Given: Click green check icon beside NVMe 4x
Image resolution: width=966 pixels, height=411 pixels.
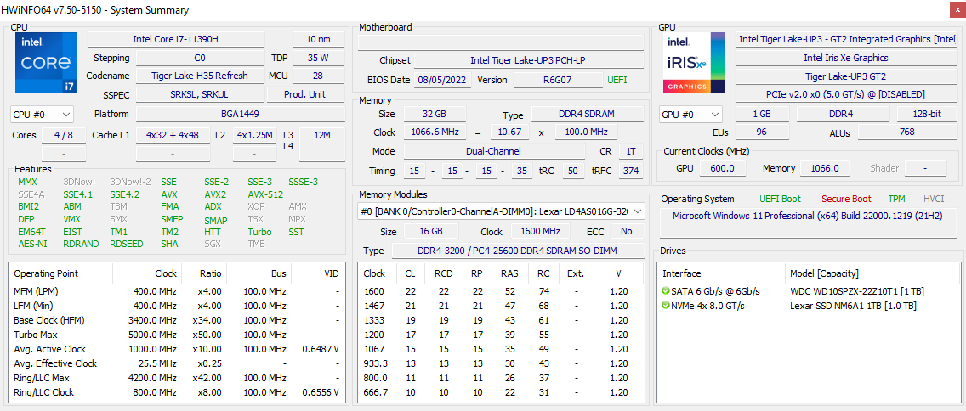Looking at the screenshot, I should (665, 306).
